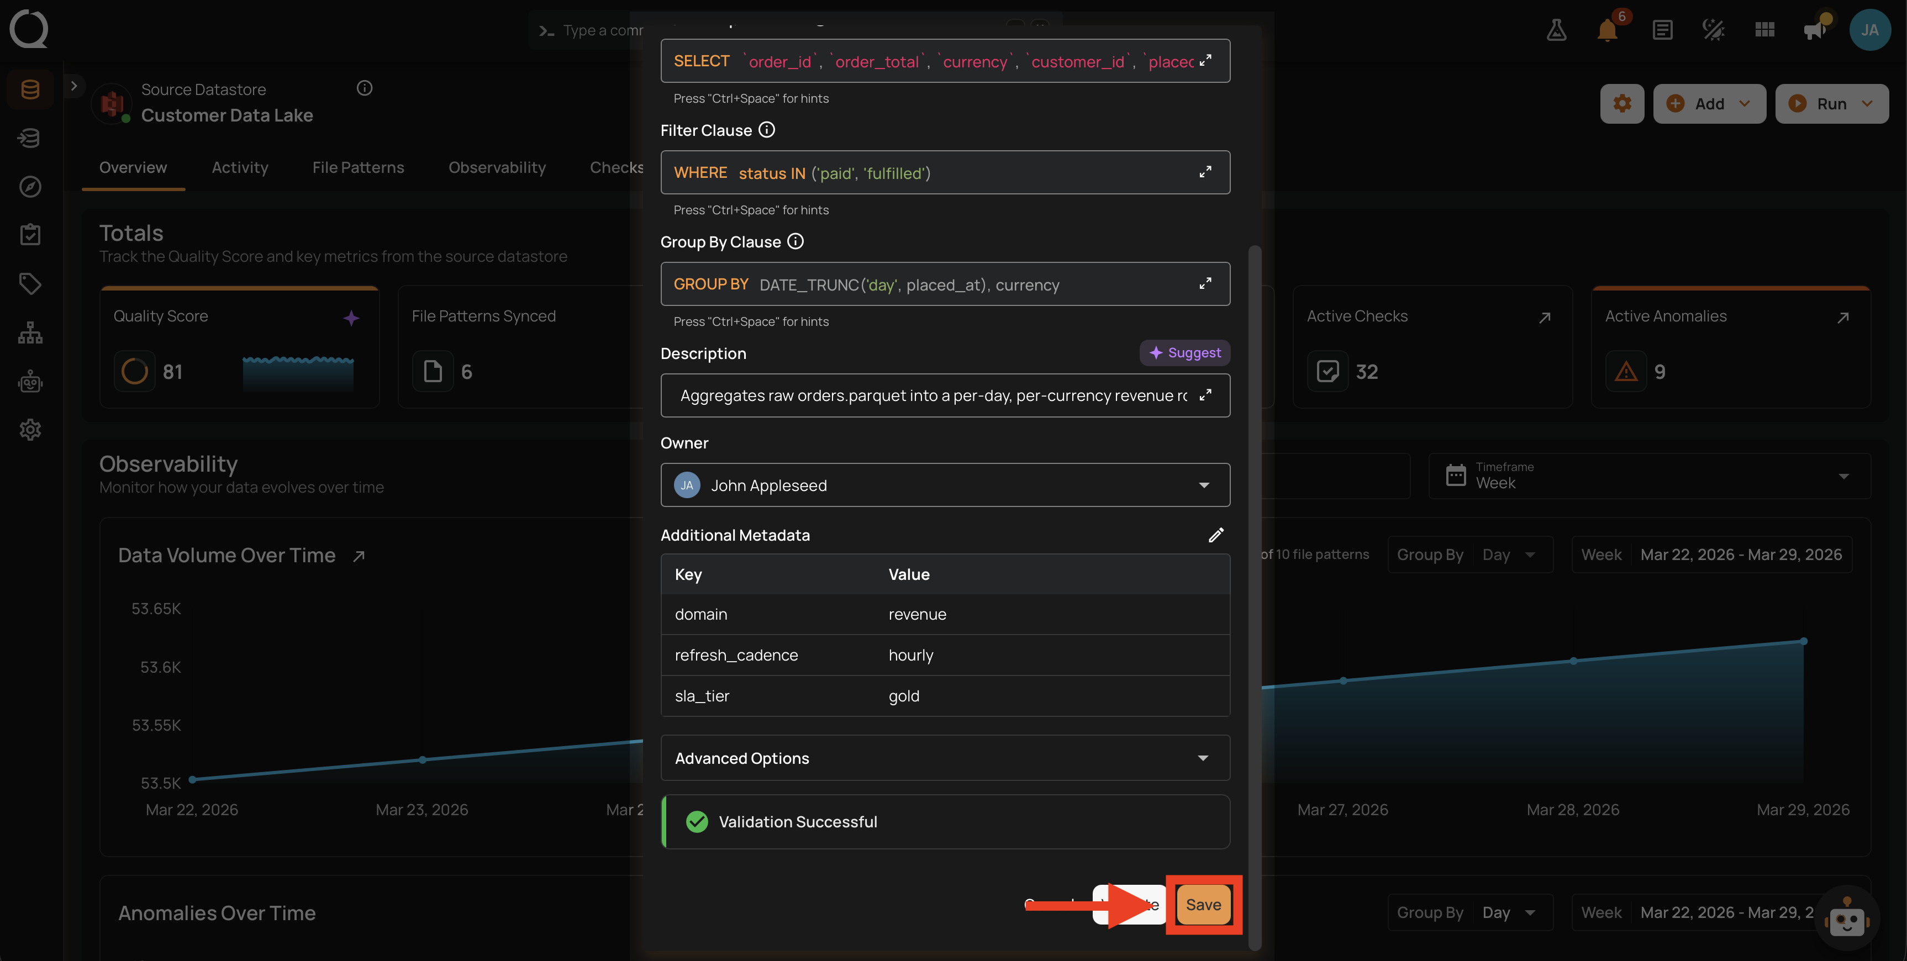The image size is (1907, 961).
Task: Open the apps grid icon
Action: click(x=1765, y=30)
